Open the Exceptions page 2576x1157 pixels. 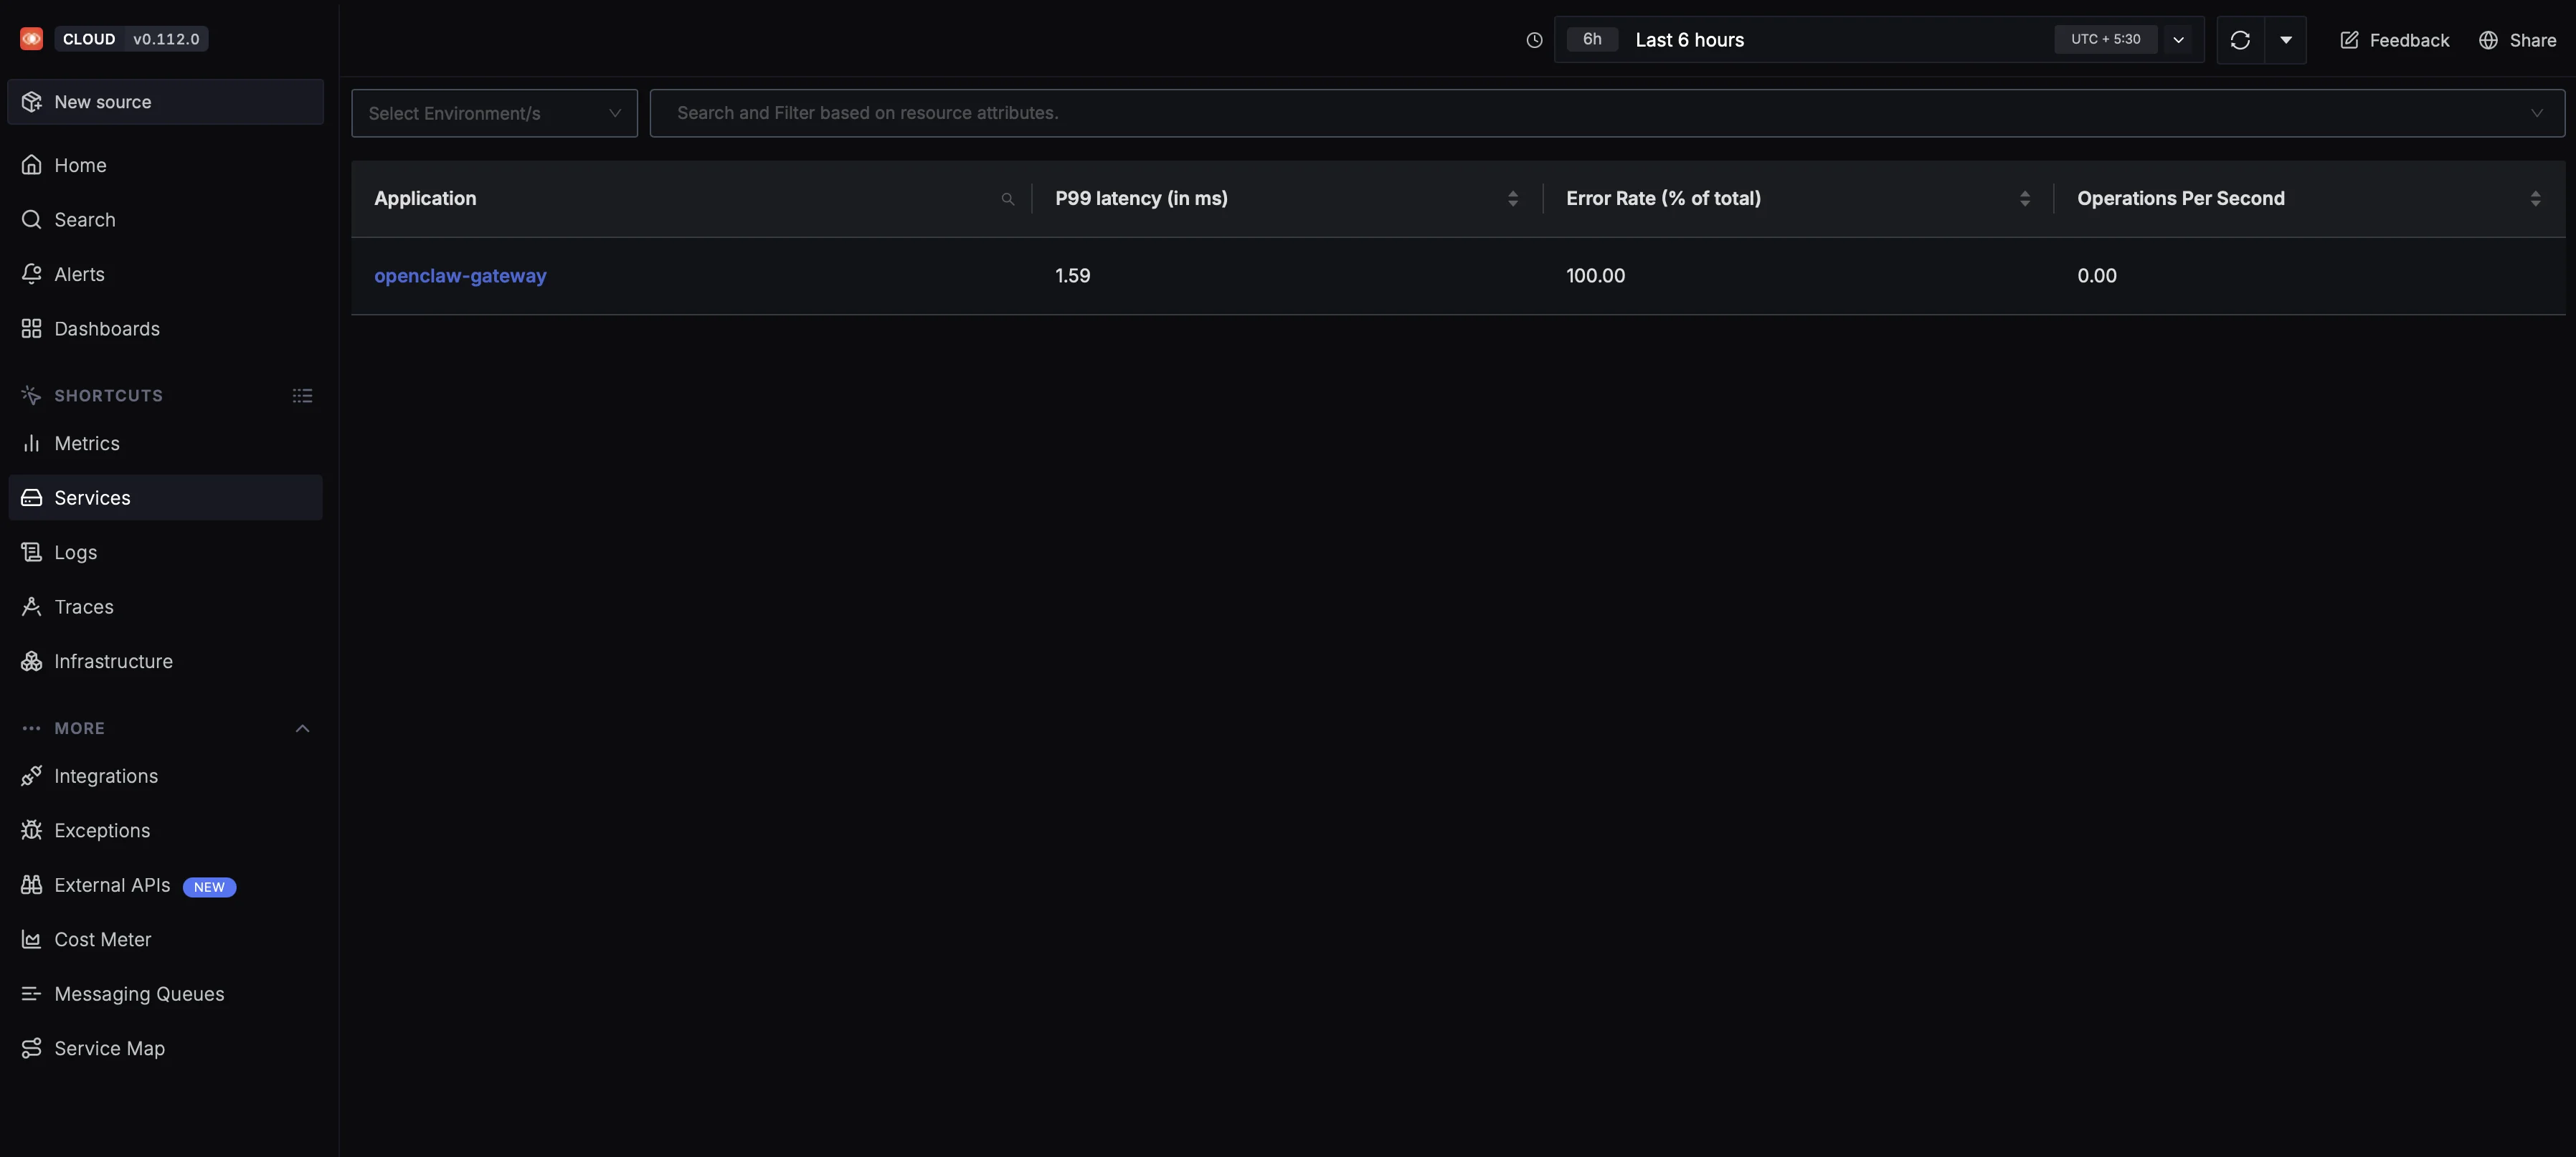[x=102, y=830]
